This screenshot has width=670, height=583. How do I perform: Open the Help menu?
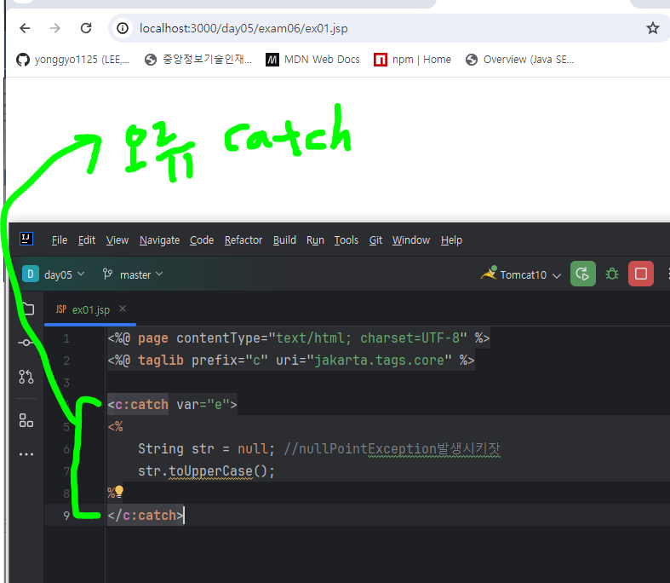pyautogui.click(x=452, y=240)
